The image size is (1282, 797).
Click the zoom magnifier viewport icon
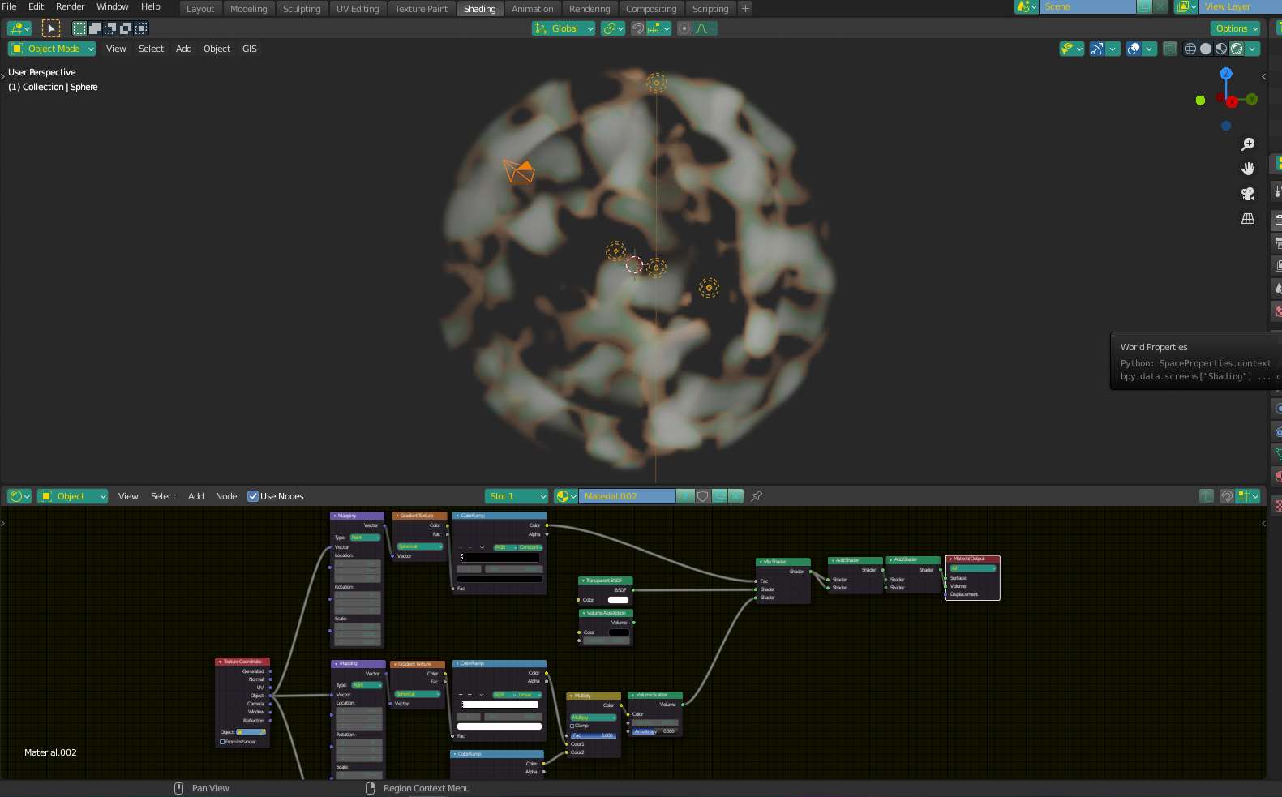[x=1248, y=144]
